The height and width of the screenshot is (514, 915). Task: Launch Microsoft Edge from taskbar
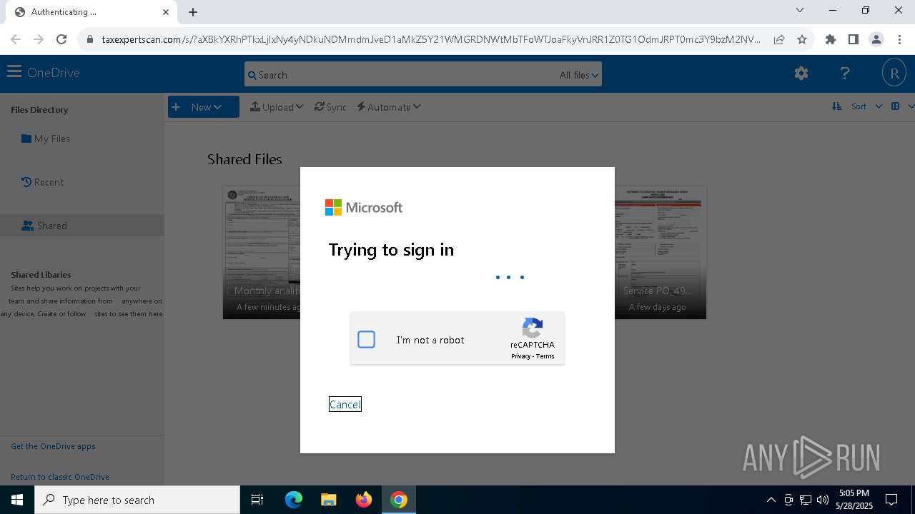click(294, 500)
